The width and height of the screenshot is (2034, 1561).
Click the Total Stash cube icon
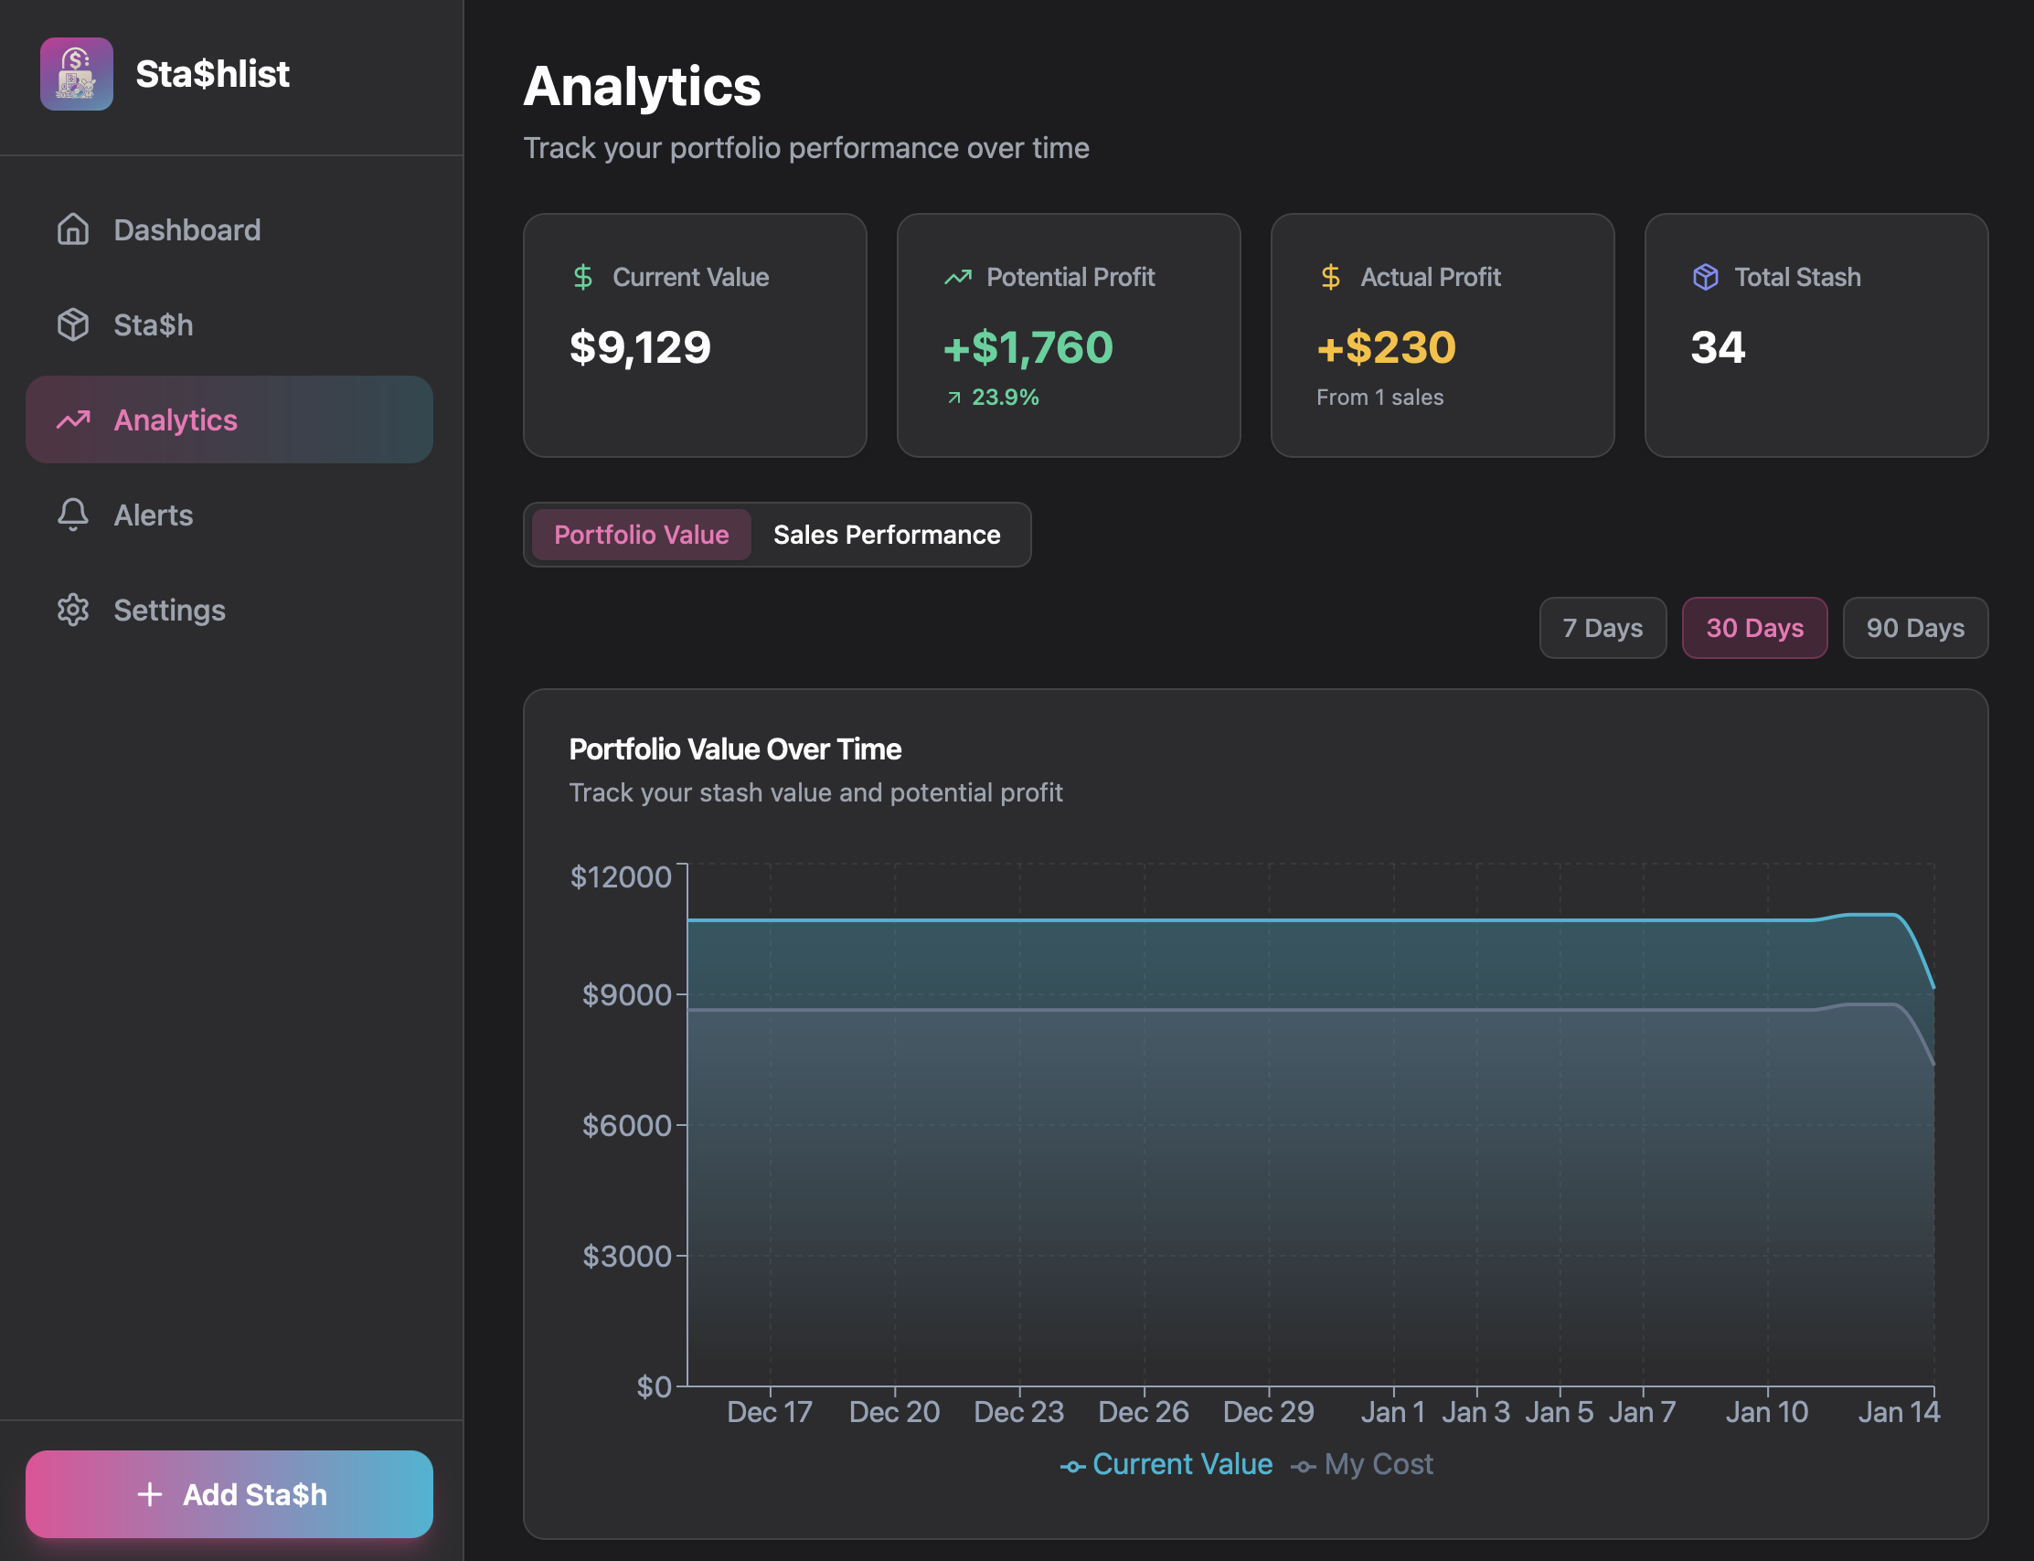[1705, 277]
